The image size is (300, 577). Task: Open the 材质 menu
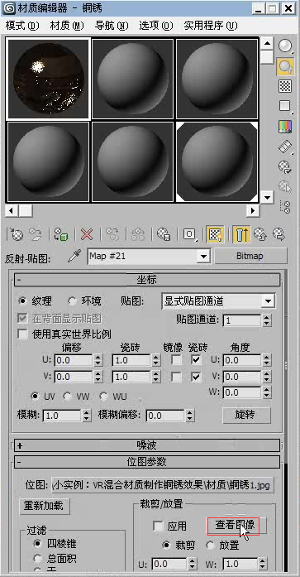67,26
